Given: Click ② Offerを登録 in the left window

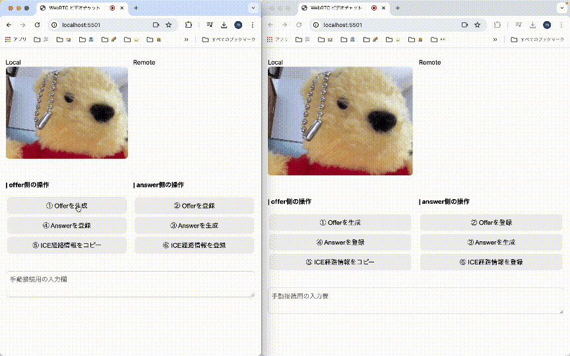Looking at the screenshot, I should 194,206.
